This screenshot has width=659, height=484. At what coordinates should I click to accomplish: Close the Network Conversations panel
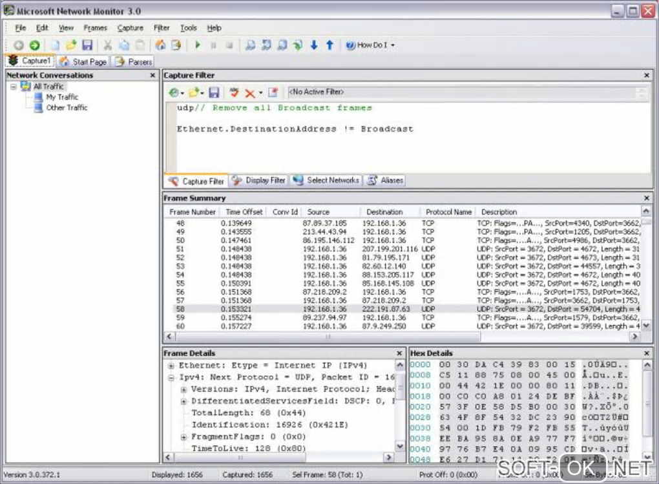[x=152, y=75]
